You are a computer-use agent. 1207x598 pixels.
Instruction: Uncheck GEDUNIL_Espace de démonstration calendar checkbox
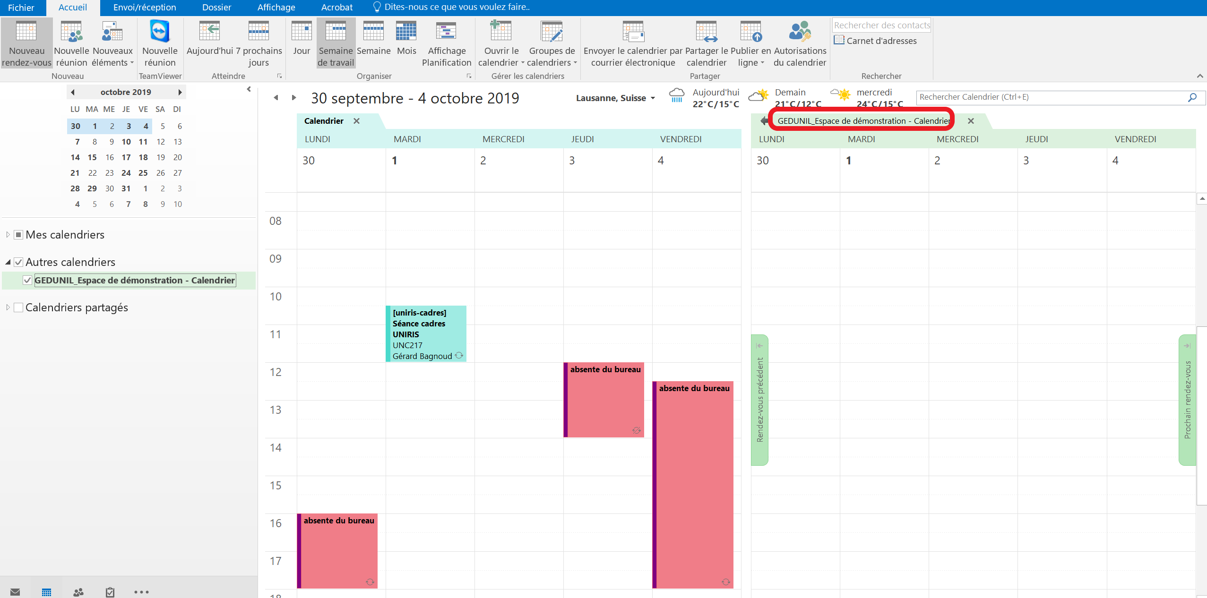27,280
